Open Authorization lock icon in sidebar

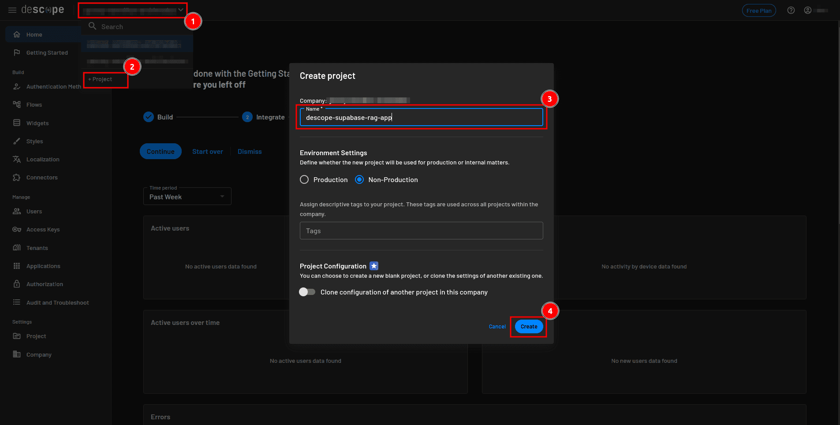pos(17,284)
